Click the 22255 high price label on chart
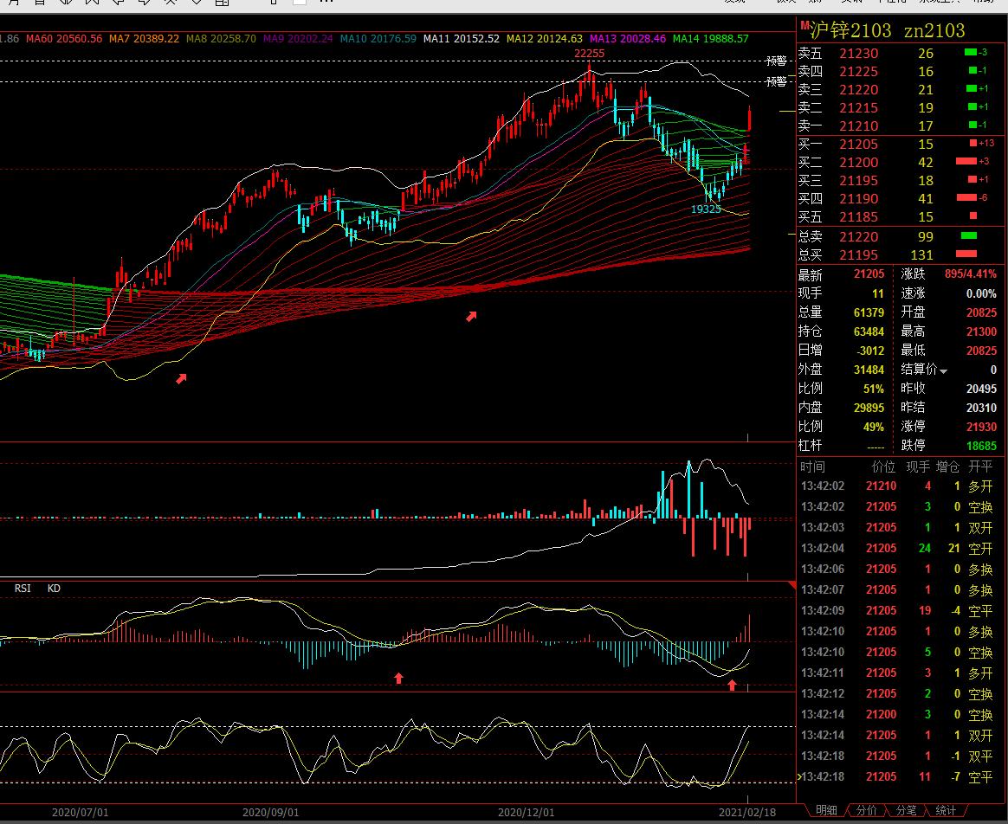Screen dimensions: 1008x824 tap(589, 54)
